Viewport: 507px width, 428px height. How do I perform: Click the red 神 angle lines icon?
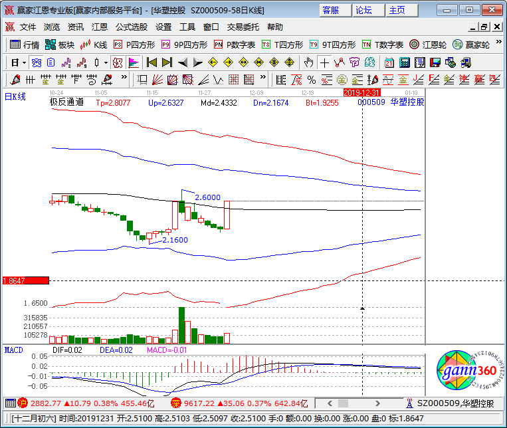[x=464, y=79]
